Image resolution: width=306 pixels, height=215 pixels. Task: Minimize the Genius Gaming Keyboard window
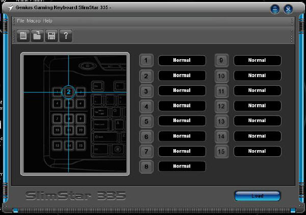coord(275,9)
